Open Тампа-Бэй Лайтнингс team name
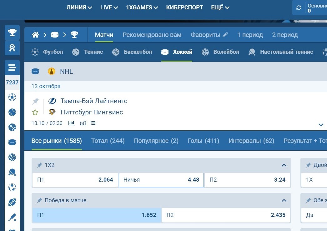 [94, 101]
